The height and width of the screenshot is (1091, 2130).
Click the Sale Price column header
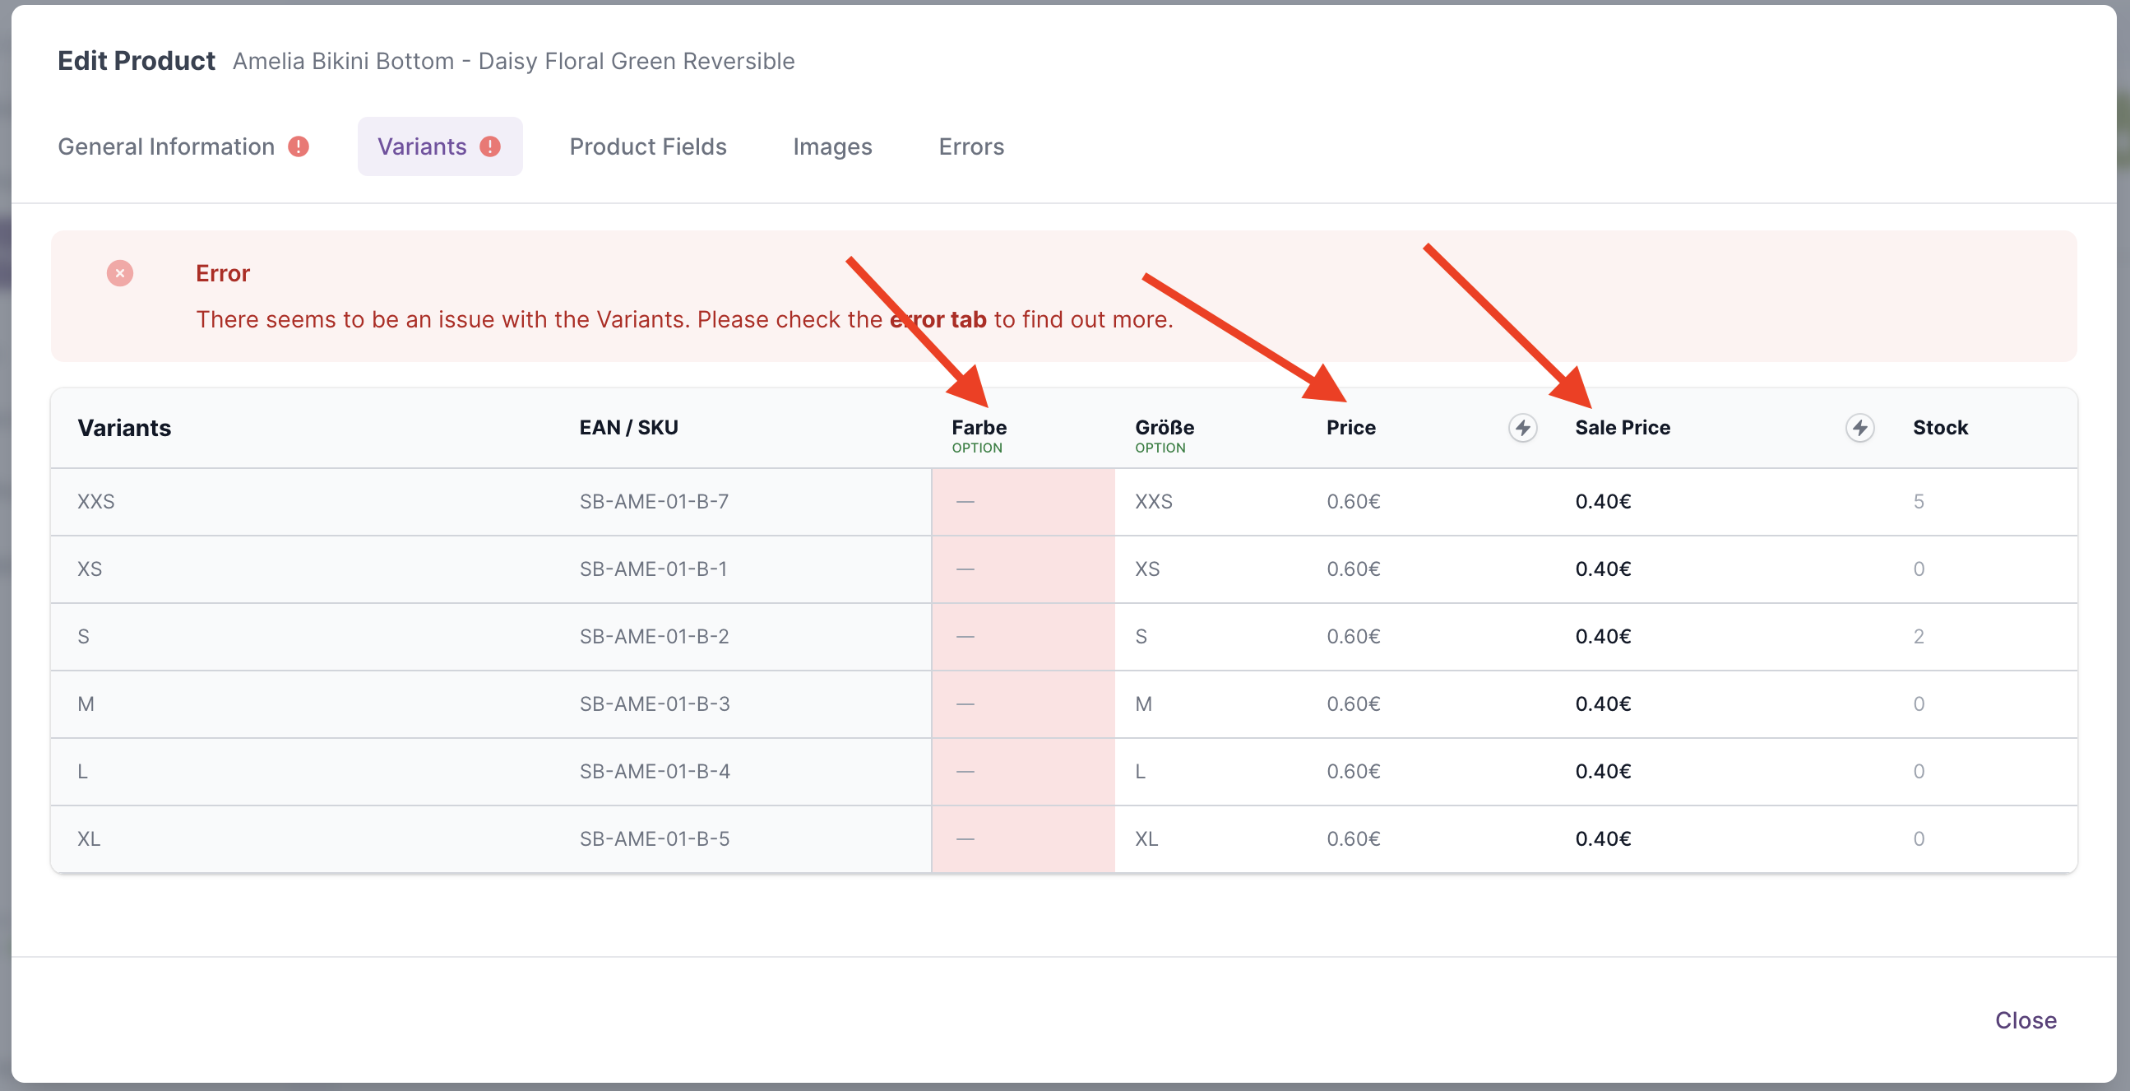point(1623,428)
